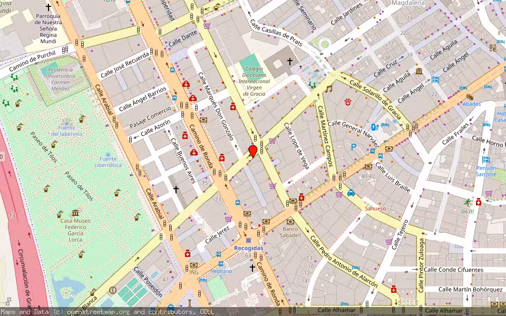506x316 pixels.
Task: Select the shopping cart icon beside the taxi icon
Action: 339,194
